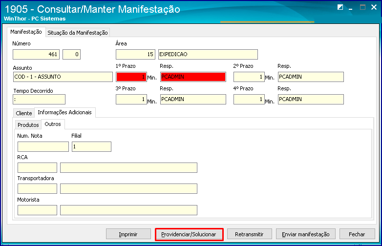The image size is (382, 246).
Task: Click the Área label
Action: (121, 43)
